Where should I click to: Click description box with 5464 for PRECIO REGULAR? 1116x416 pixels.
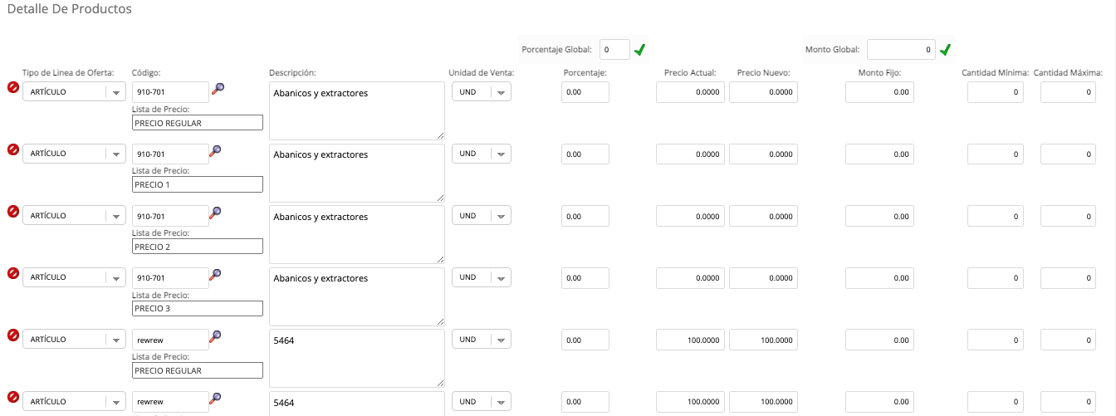click(x=357, y=358)
